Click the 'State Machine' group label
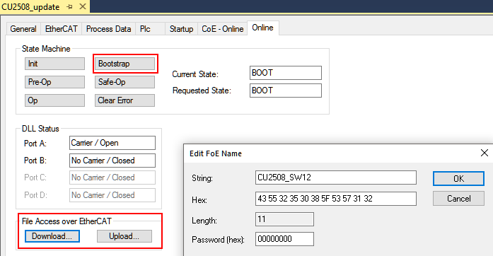The width and height of the screenshot is (493, 256). pos(46,49)
